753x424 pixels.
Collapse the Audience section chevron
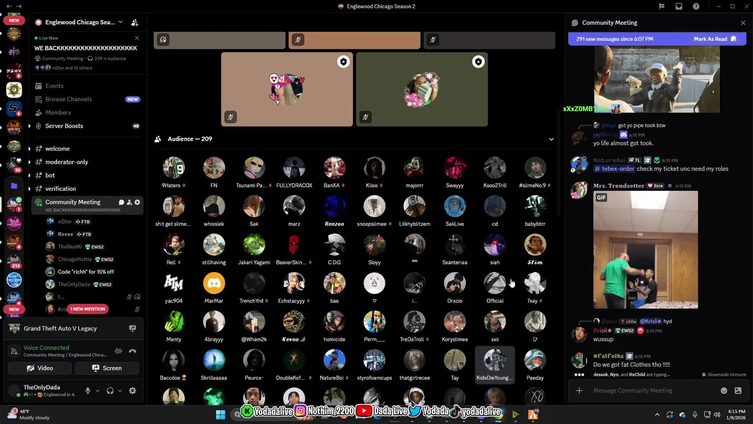pos(551,139)
